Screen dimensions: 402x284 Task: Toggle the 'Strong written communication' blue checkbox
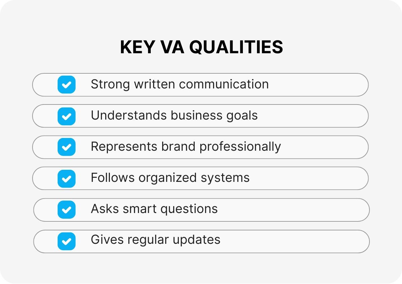pyautogui.click(x=66, y=84)
